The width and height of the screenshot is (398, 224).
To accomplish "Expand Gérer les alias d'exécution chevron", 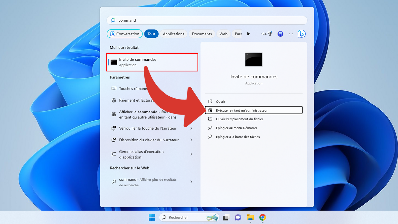I will [x=191, y=154].
